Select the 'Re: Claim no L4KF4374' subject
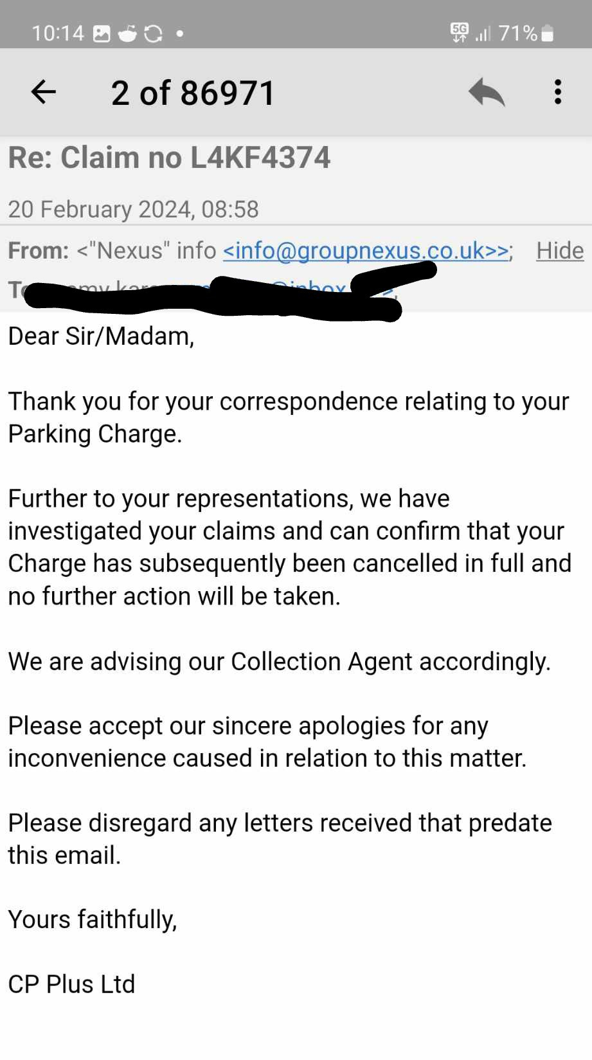 [x=169, y=158]
